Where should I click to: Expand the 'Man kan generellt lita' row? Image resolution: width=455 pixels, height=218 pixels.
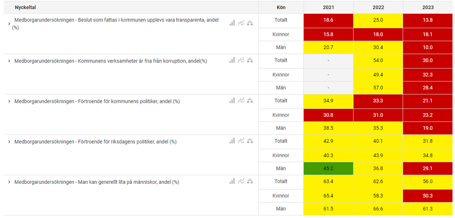click(9, 182)
